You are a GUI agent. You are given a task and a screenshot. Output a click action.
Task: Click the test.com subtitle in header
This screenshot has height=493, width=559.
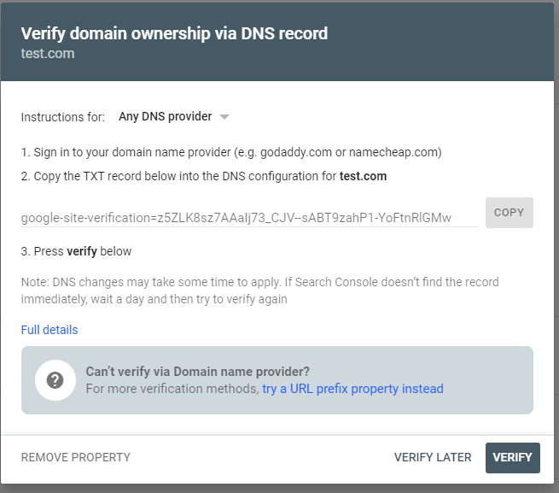[48, 54]
